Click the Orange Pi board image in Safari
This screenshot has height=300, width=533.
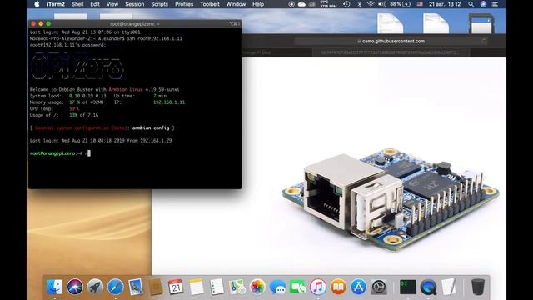391,199
